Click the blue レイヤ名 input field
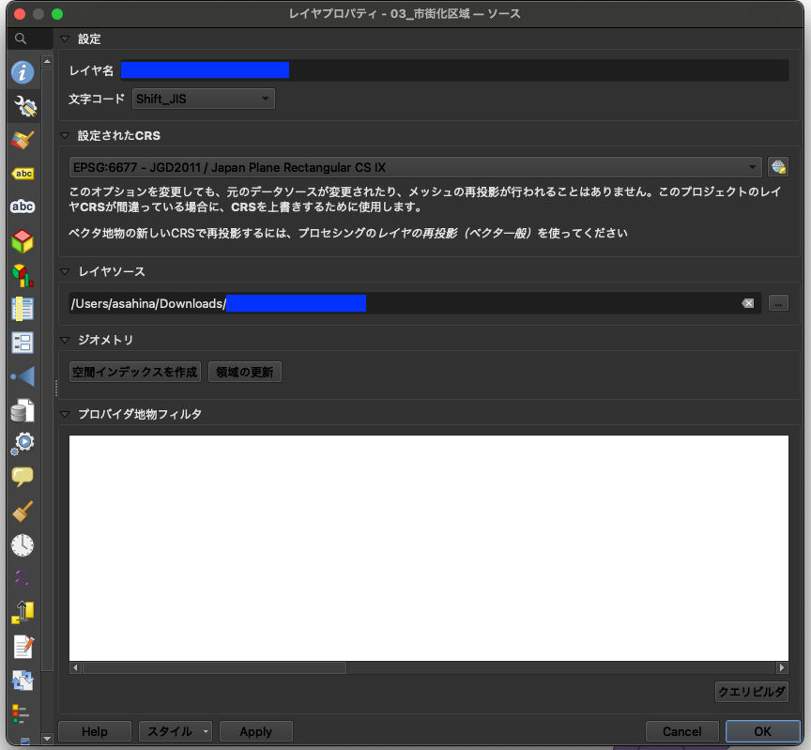811x750 pixels. 205,69
